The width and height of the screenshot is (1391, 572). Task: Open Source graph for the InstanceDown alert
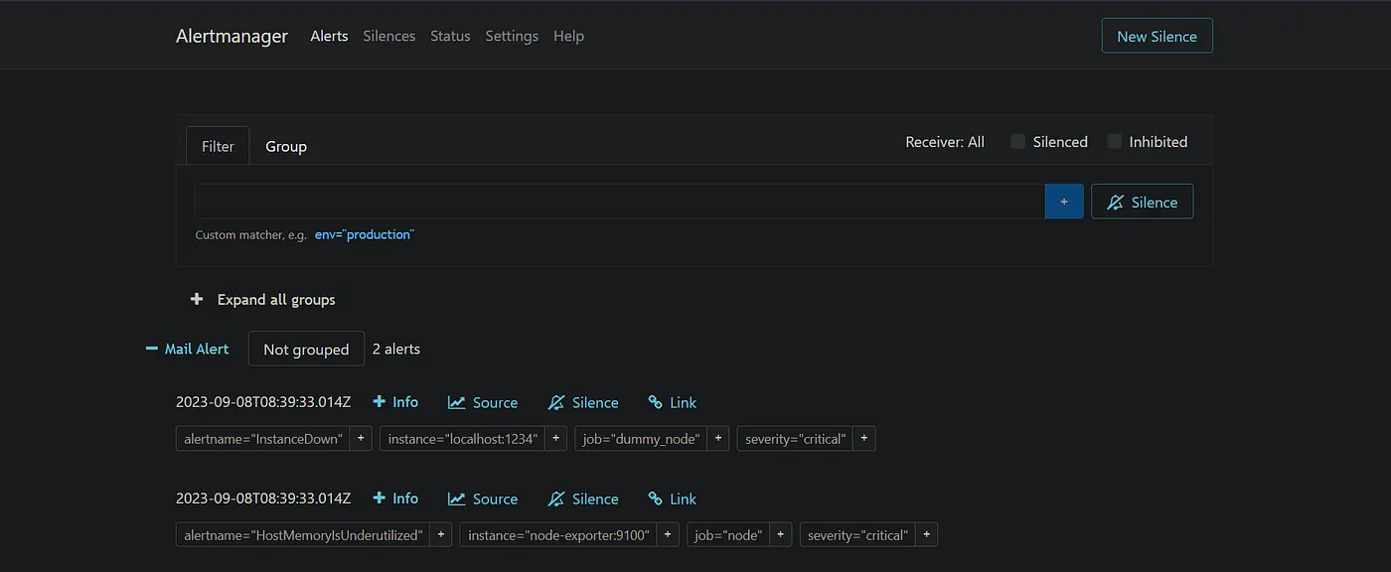pos(483,402)
